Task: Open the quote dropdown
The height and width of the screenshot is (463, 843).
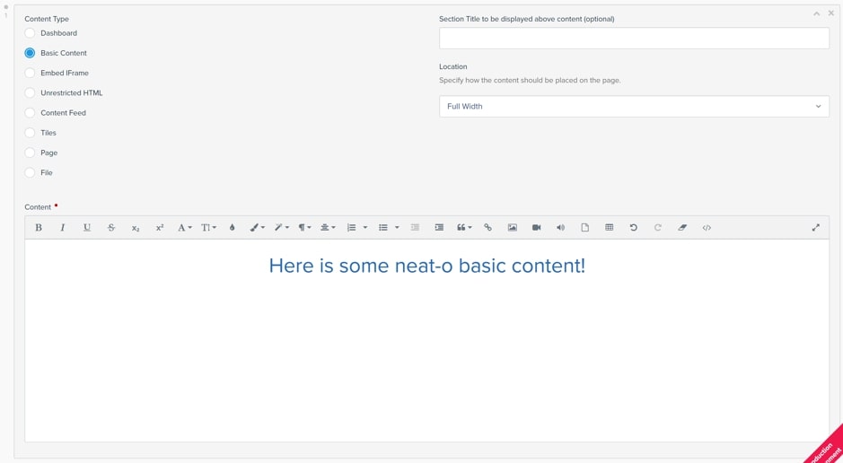Action: [464, 228]
